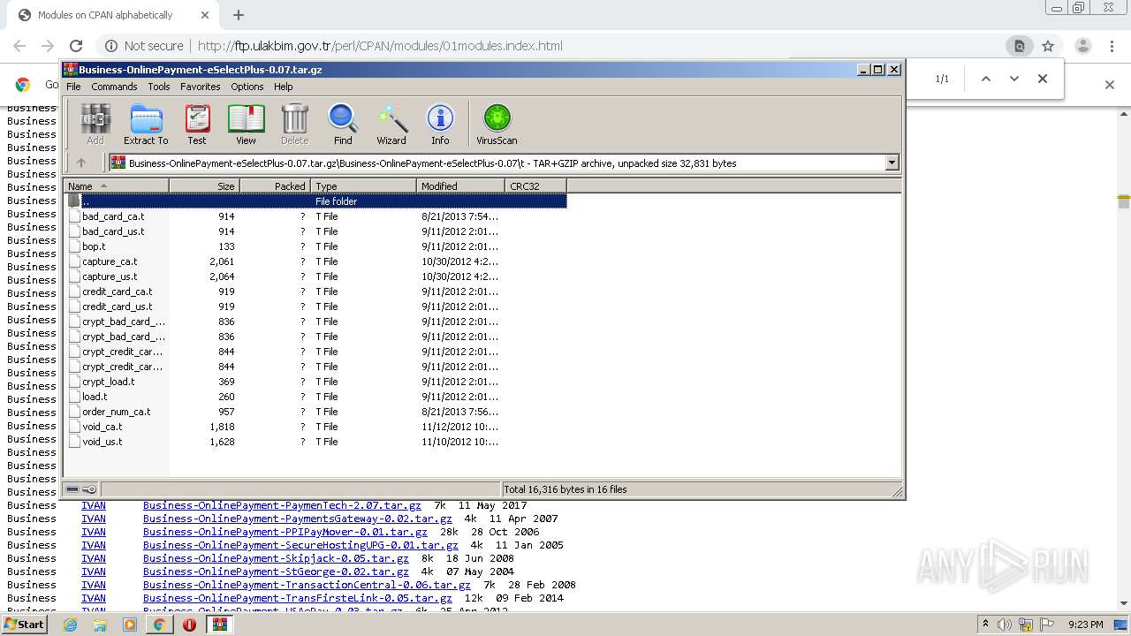Click the Chrome address bar URL
The height and width of the screenshot is (636, 1131).
[380, 46]
